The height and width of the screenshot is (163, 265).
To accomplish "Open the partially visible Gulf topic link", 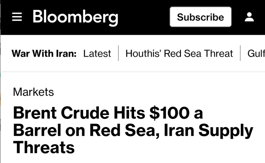I will point(256,54).
